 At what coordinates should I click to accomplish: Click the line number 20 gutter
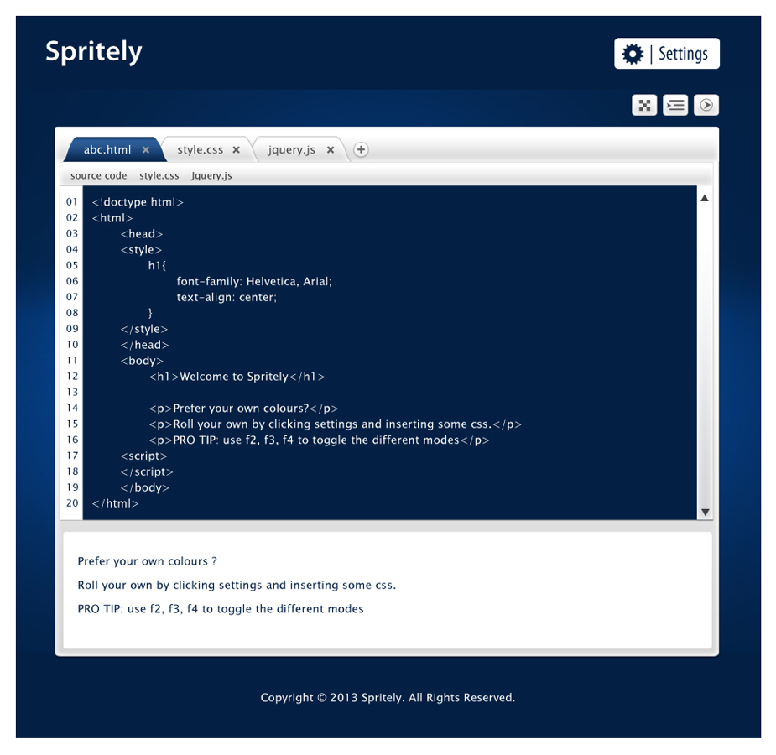[x=72, y=503]
